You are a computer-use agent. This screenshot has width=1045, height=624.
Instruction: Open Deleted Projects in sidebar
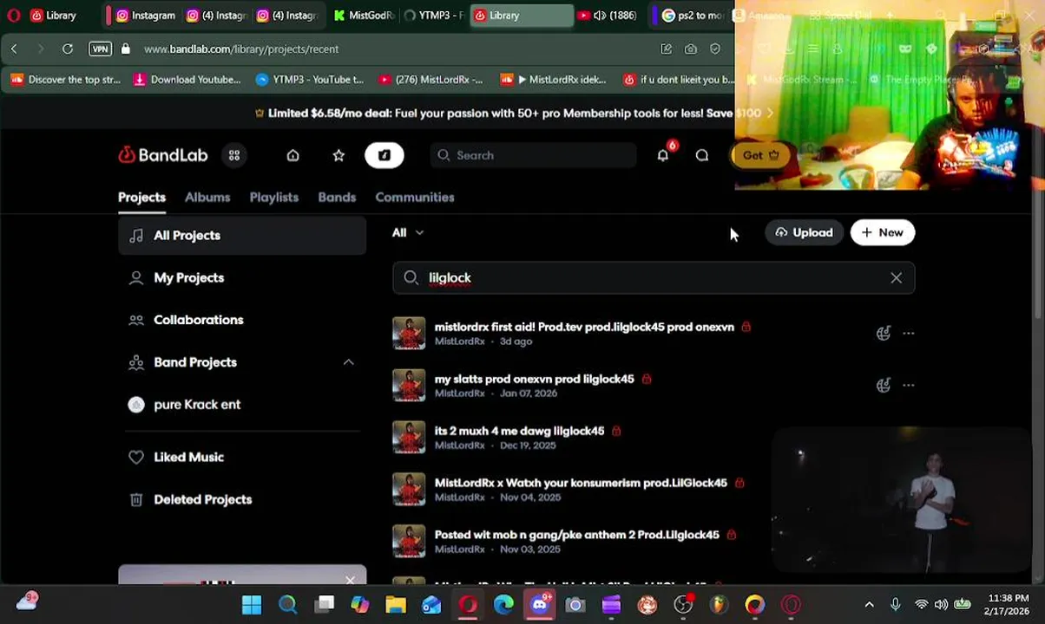pyautogui.click(x=242, y=500)
